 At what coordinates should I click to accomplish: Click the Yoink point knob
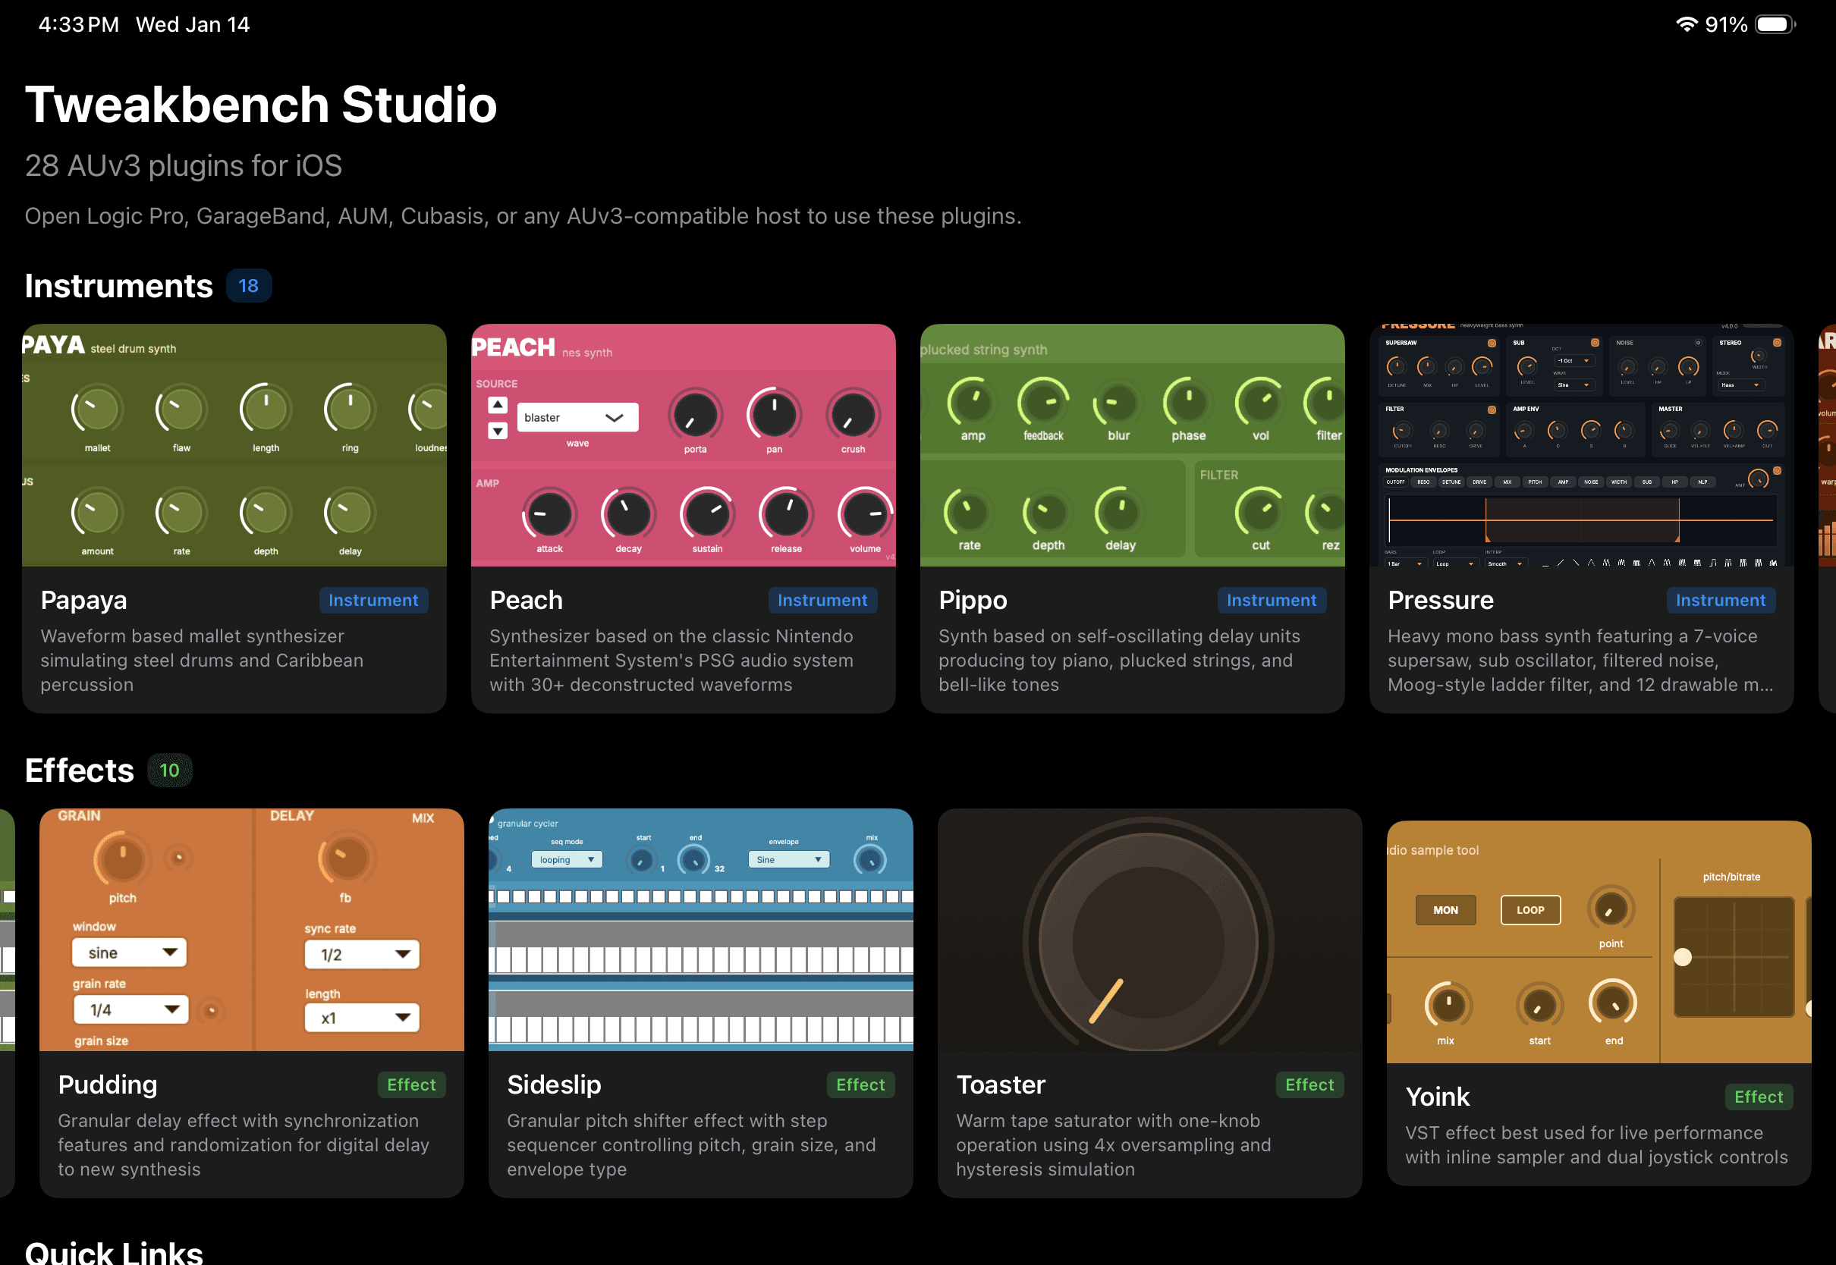(1610, 909)
